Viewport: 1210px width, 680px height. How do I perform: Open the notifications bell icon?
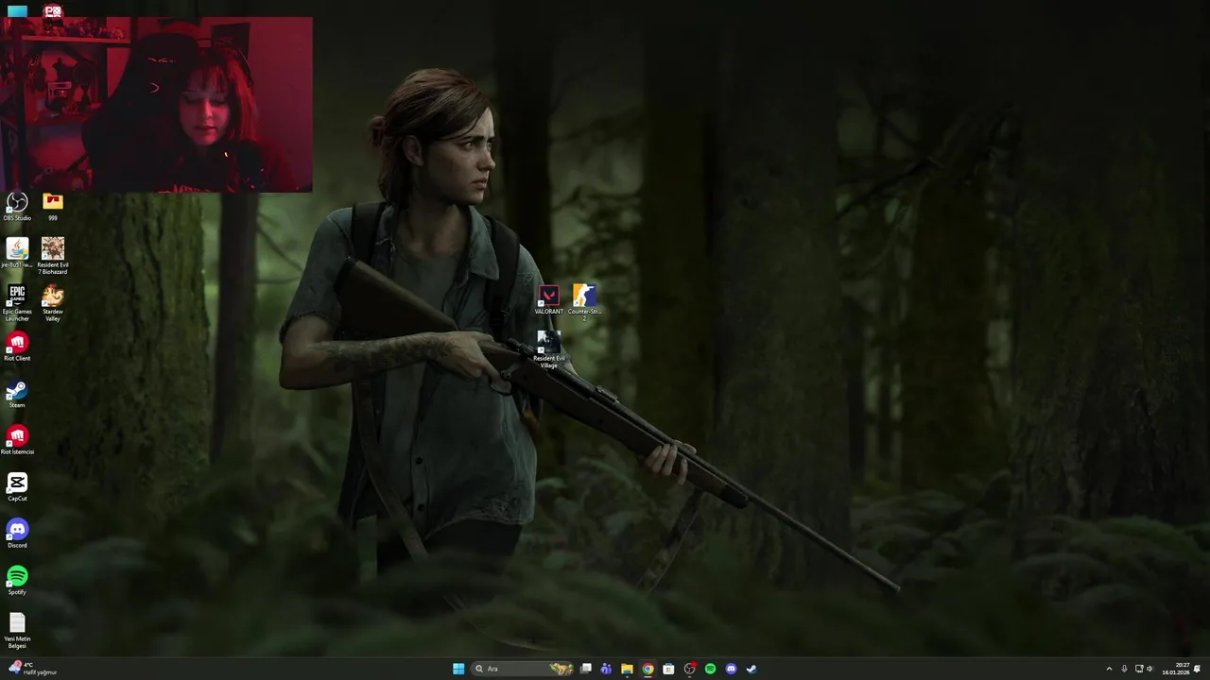point(1197,669)
